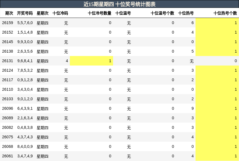
Task: Select winning numbers 6,4,3,9,1
Action: 25,109
